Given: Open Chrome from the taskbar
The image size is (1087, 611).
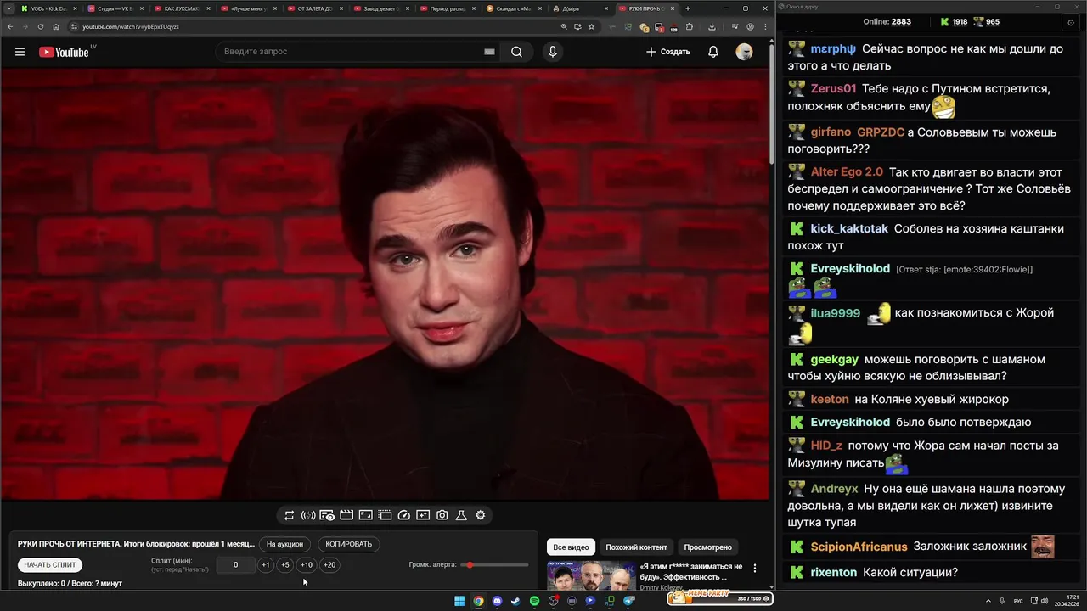Looking at the screenshot, I should click(478, 601).
